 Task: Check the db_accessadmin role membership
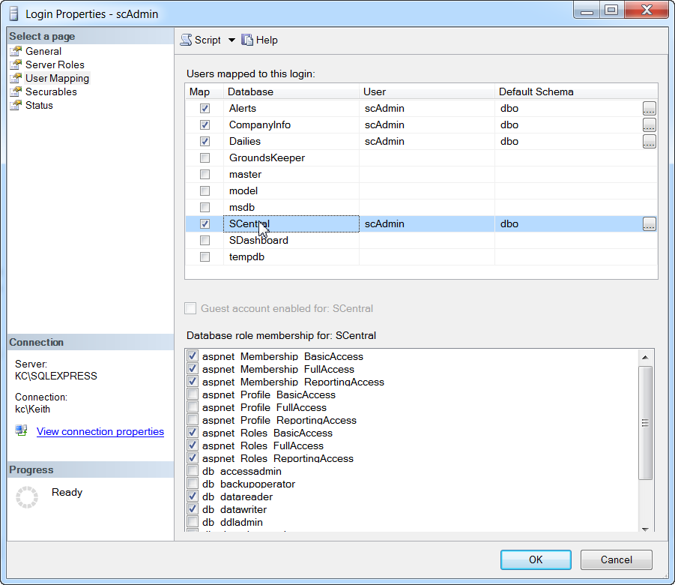[x=191, y=471]
